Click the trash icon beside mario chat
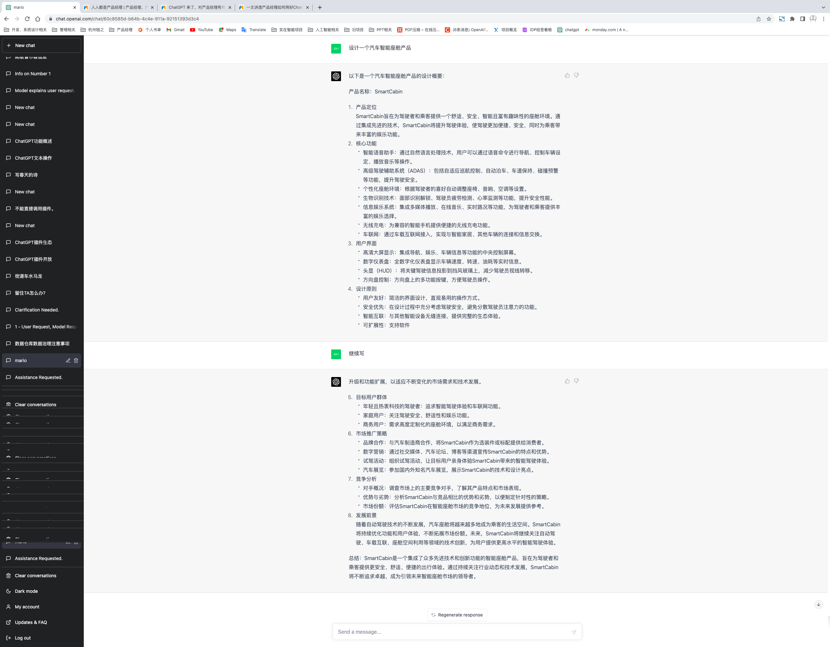The image size is (830, 647). point(76,360)
